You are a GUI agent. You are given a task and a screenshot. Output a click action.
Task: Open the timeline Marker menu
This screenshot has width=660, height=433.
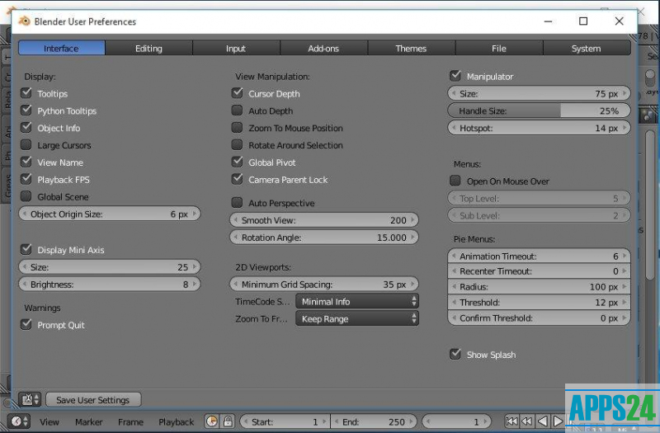coord(89,421)
